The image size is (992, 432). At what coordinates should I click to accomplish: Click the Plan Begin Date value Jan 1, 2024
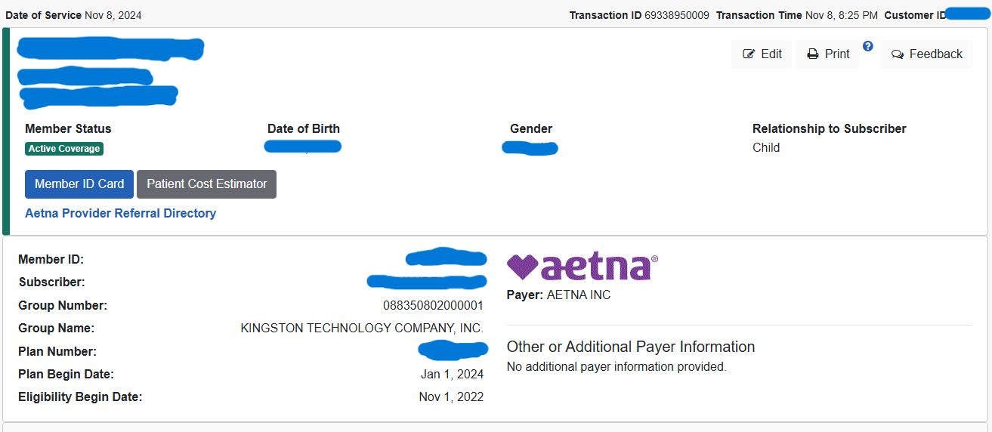pyautogui.click(x=452, y=375)
